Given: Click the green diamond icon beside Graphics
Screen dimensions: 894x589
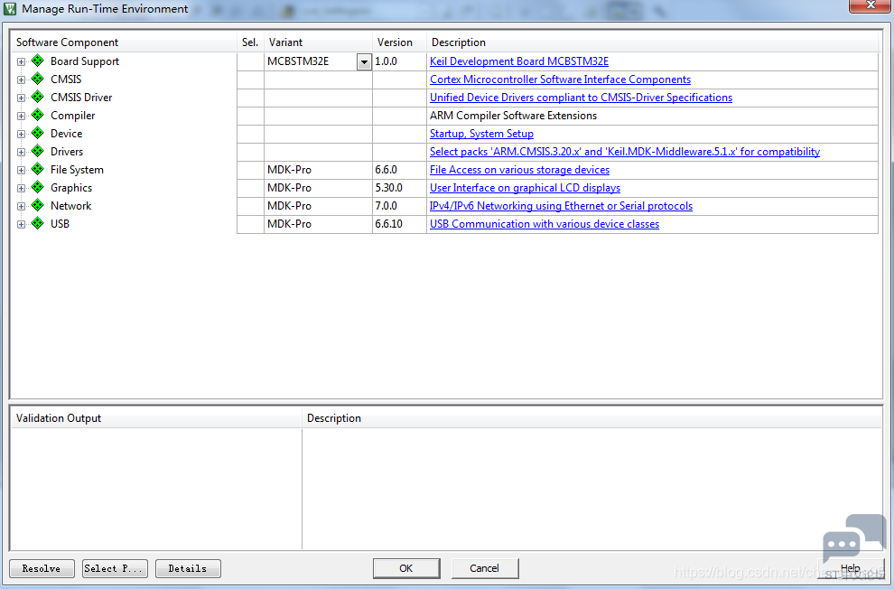Looking at the screenshot, I should coord(38,187).
